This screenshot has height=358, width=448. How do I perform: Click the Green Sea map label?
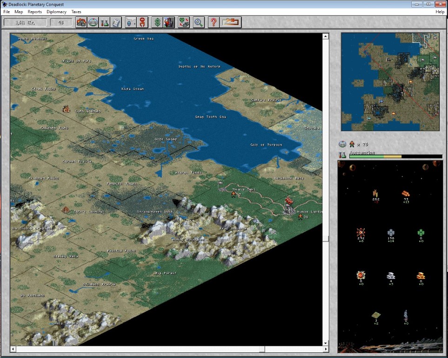point(143,38)
